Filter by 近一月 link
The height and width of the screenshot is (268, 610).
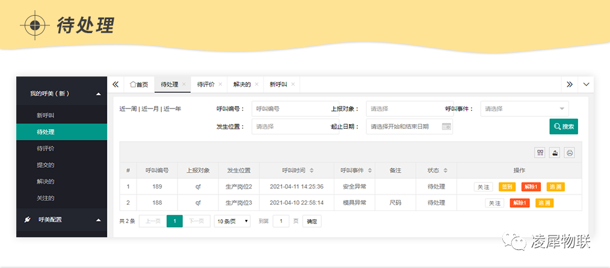coord(150,109)
